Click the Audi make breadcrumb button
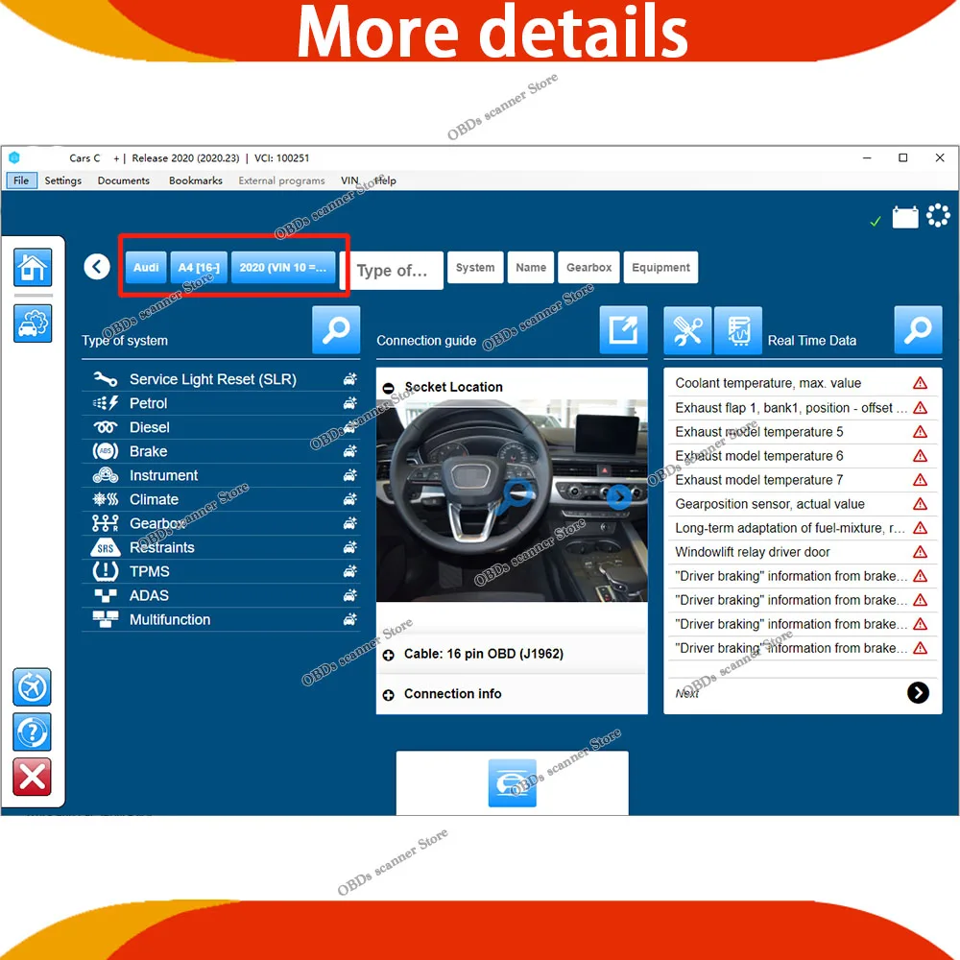The height and width of the screenshot is (960, 960). click(x=146, y=268)
